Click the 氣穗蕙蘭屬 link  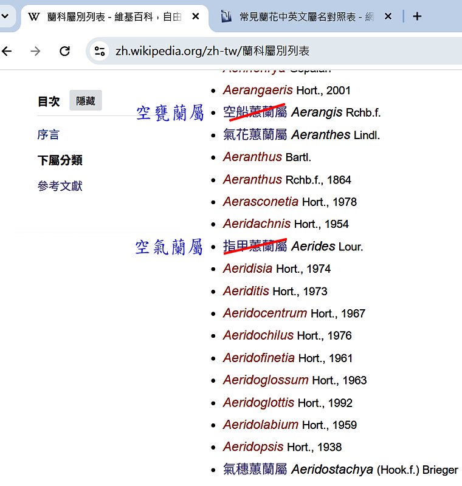click(254, 469)
